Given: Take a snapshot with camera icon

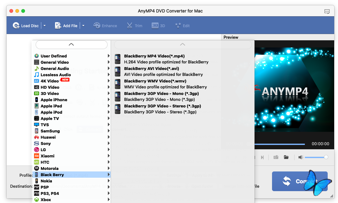Looking at the screenshot, I should coord(276,157).
